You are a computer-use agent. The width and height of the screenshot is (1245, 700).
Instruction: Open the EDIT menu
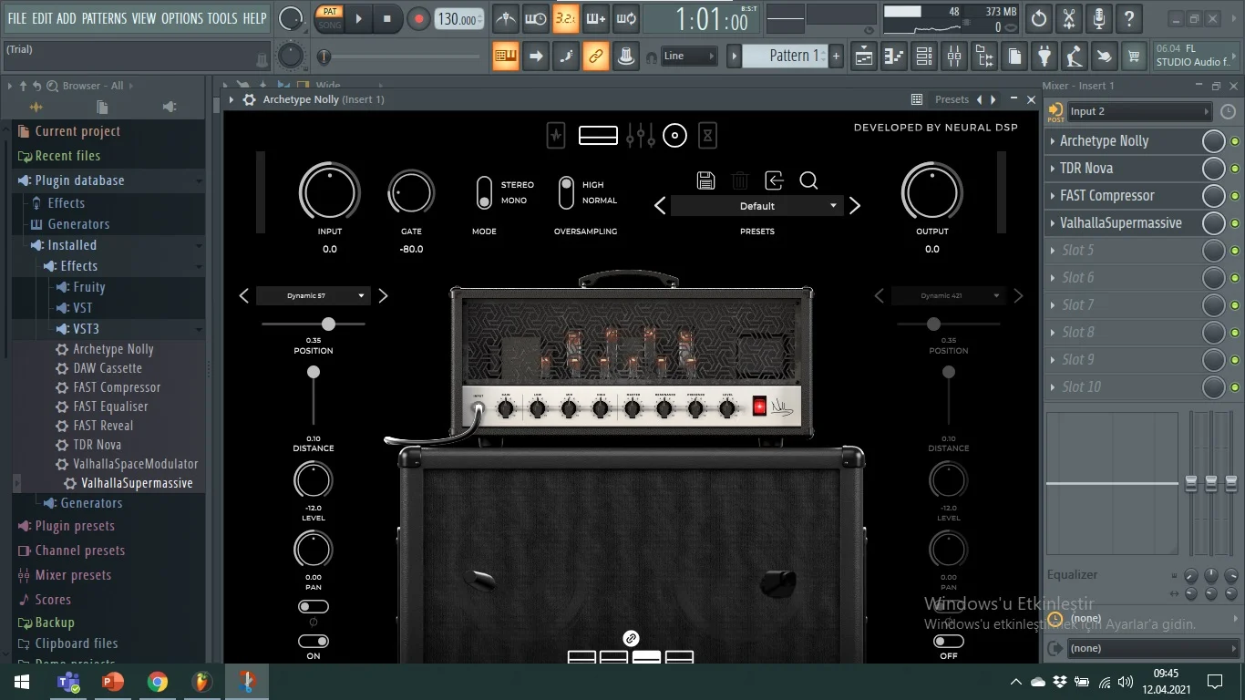(42, 18)
